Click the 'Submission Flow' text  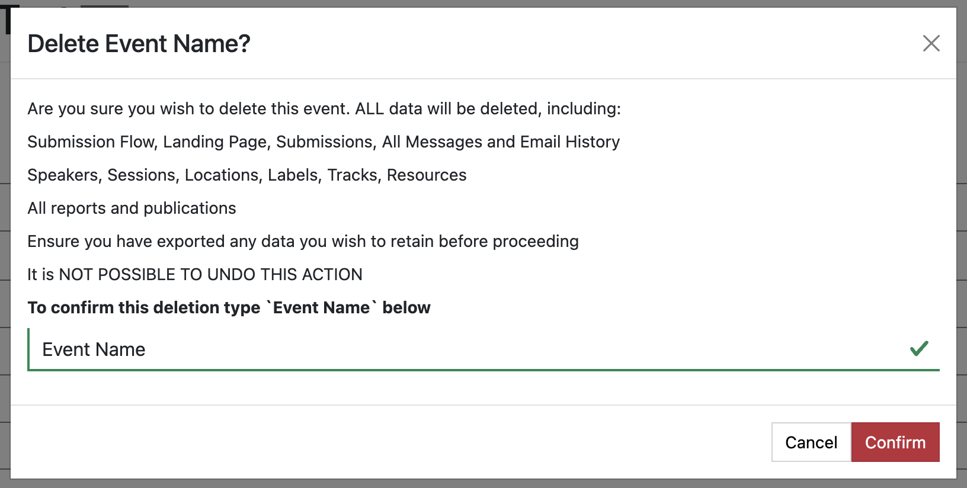tap(91, 142)
